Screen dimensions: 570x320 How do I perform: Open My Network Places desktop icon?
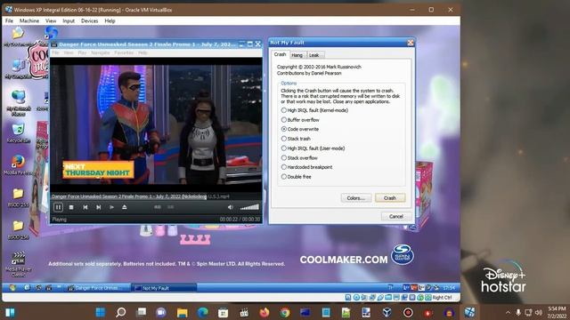click(18, 103)
